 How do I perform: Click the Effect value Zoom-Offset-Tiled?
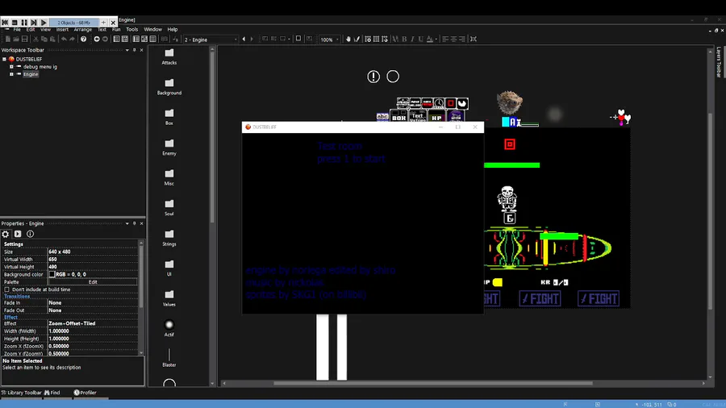[x=72, y=323]
